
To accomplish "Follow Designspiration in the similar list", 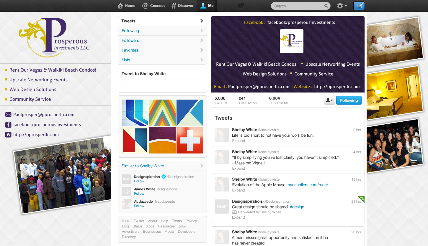I will point(139,181).
